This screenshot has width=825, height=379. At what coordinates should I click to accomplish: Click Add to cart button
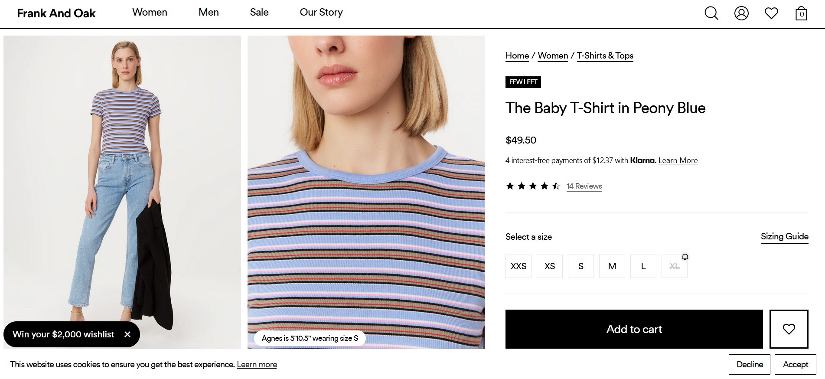point(634,329)
